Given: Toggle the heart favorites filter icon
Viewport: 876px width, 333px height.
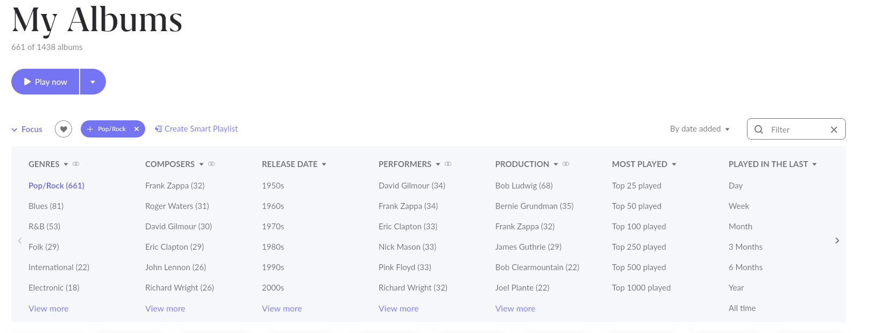Looking at the screenshot, I should pyautogui.click(x=63, y=129).
